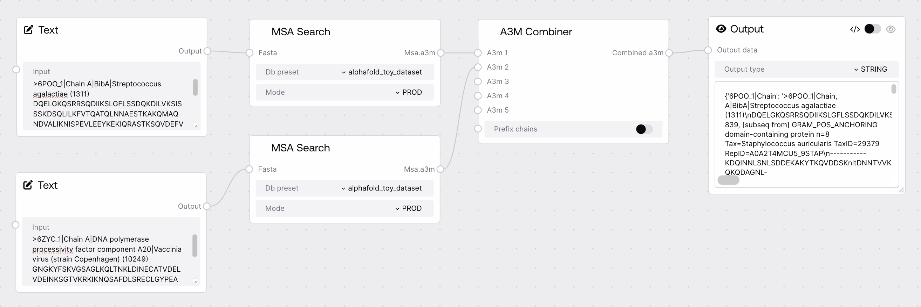
Task: Click the top MSA Search Msa.a3m output port
Action: pos(441,53)
